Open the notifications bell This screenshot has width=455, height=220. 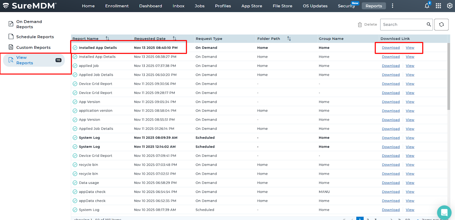(x=427, y=6)
